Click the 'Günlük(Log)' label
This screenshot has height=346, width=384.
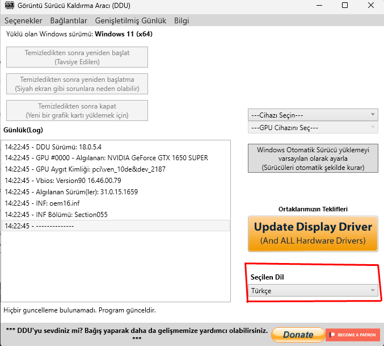tap(23, 130)
